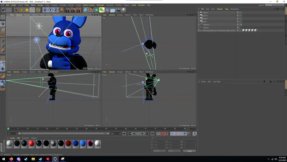Open the MoGraph menu
Image resolution: width=287 pixels, height=162 pixels.
(x=100, y=5)
